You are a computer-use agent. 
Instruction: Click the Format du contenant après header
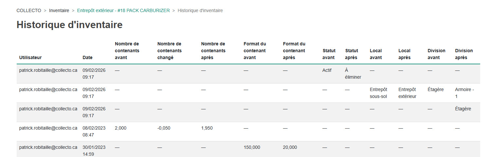click(x=294, y=51)
